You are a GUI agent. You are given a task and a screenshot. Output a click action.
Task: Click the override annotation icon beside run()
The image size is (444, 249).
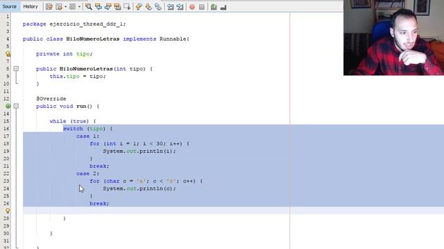(x=8, y=106)
